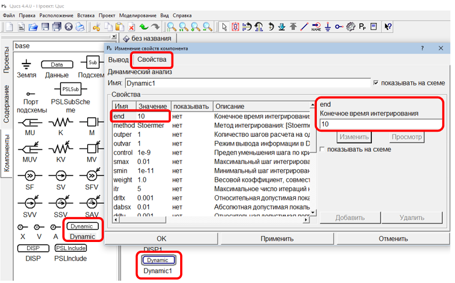
Task: Enable 'показывать на схеме' checkbox under Изменить button
Action: tap(322, 150)
